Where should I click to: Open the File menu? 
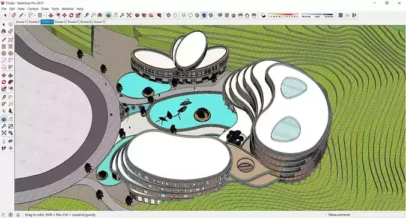point(4,8)
